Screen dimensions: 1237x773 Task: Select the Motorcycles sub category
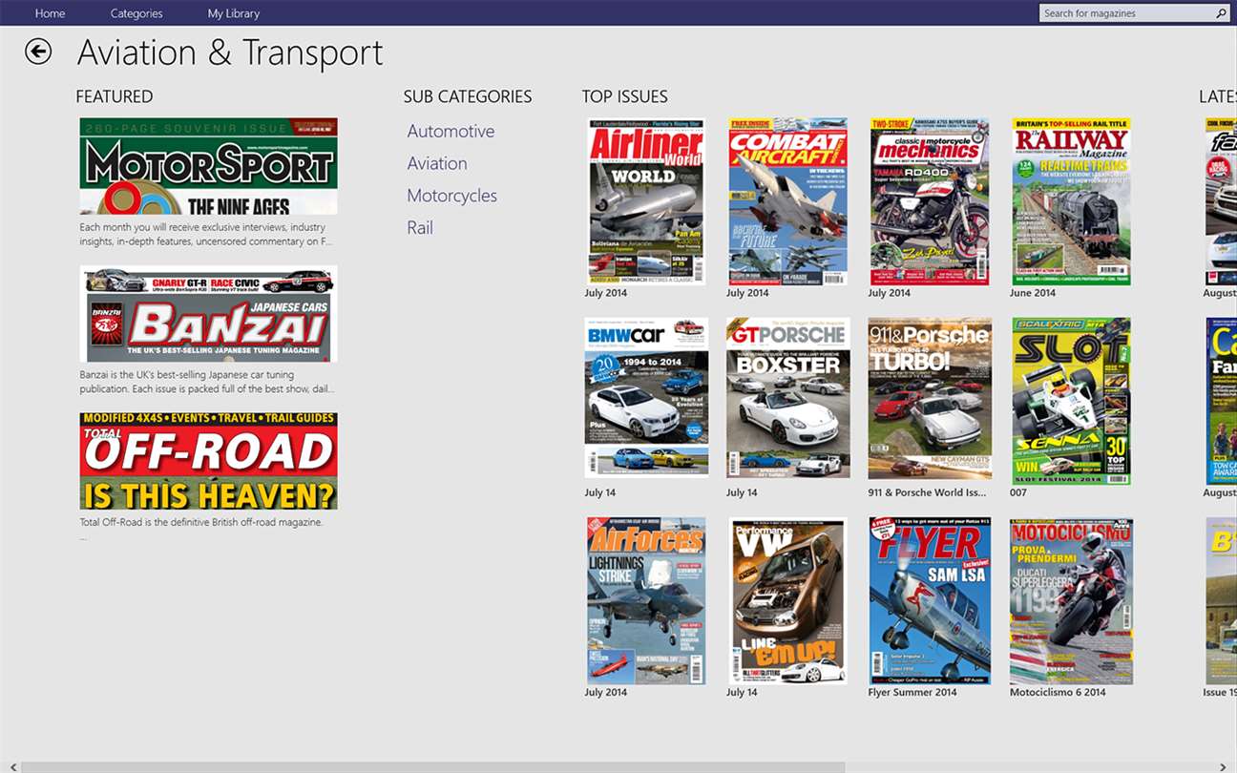[452, 196]
